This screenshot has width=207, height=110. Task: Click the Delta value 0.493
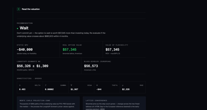point(22,89)
